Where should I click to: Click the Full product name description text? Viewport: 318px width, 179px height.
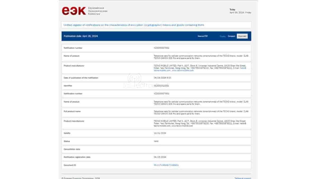pos(201,112)
